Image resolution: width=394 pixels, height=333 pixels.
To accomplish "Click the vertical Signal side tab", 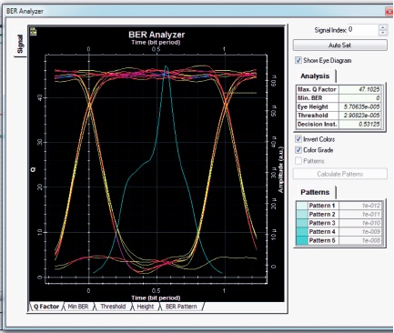I will point(20,45).
